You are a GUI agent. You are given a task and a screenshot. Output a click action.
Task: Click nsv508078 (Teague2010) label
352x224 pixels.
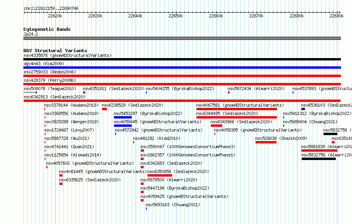(x=50, y=88)
